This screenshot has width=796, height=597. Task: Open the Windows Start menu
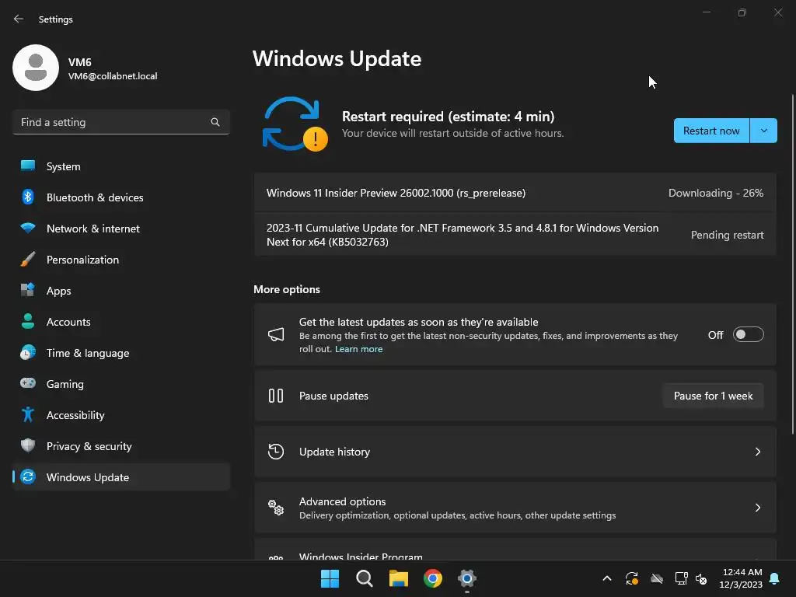pyautogui.click(x=330, y=578)
